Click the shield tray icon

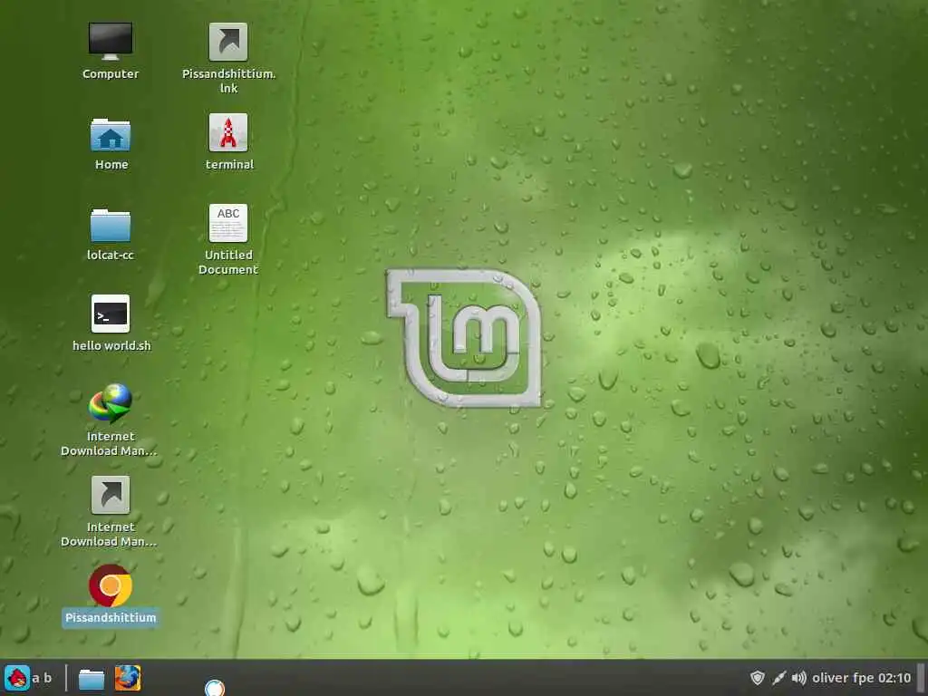(758, 678)
